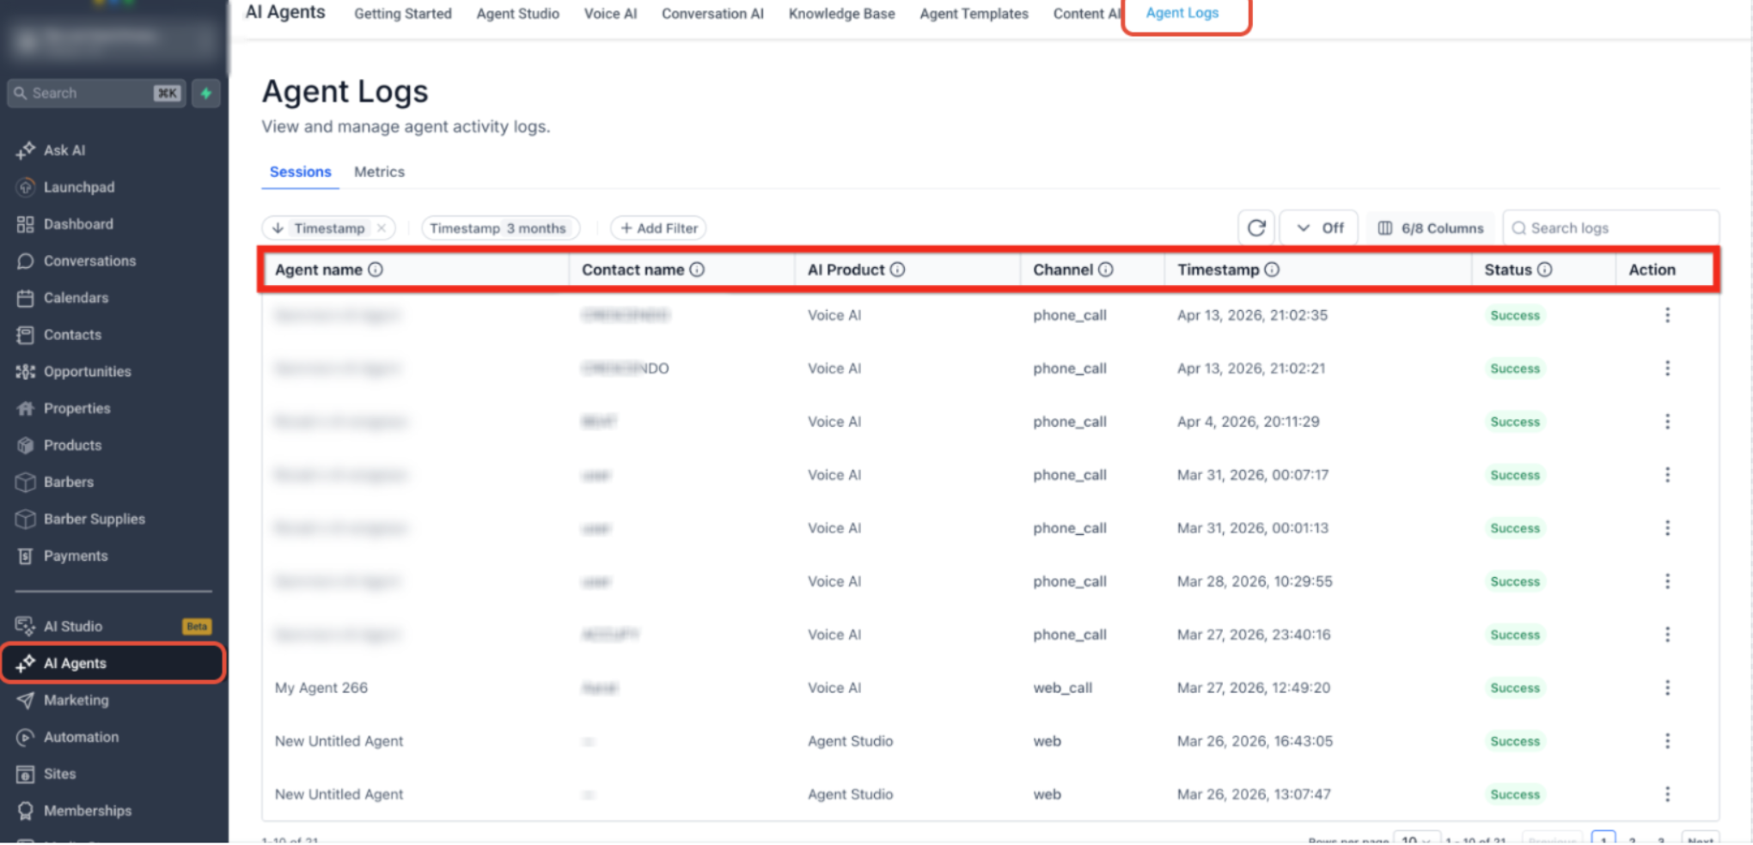
Task: Select the Sessions tab
Action: point(300,172)
